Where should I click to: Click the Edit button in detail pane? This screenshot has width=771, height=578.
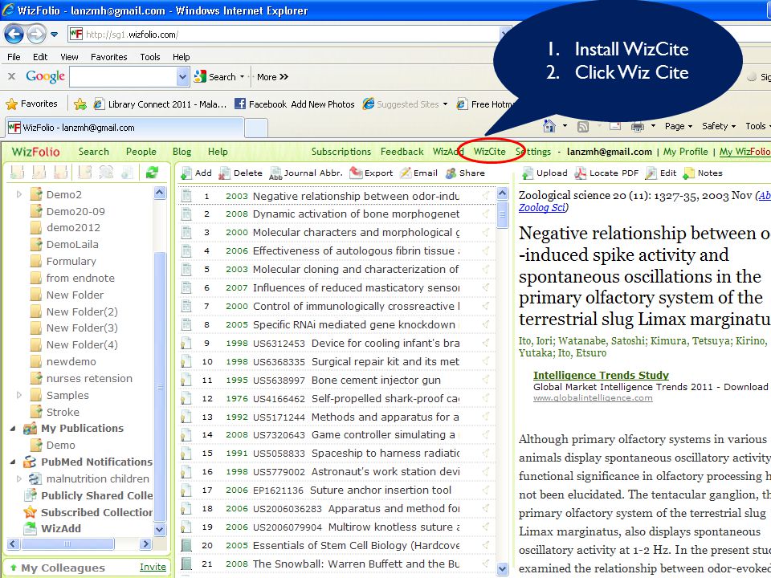[661, 173]
